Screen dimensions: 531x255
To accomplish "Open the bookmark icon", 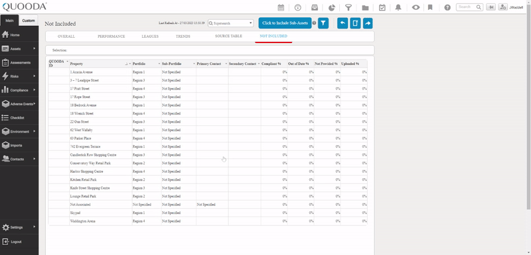I will tap(430, 7).
